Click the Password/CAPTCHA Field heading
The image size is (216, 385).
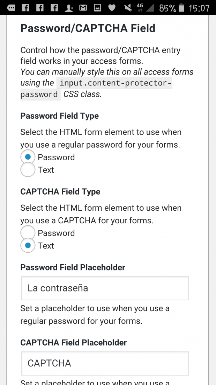pyautogui.click(x=88, y=28)
